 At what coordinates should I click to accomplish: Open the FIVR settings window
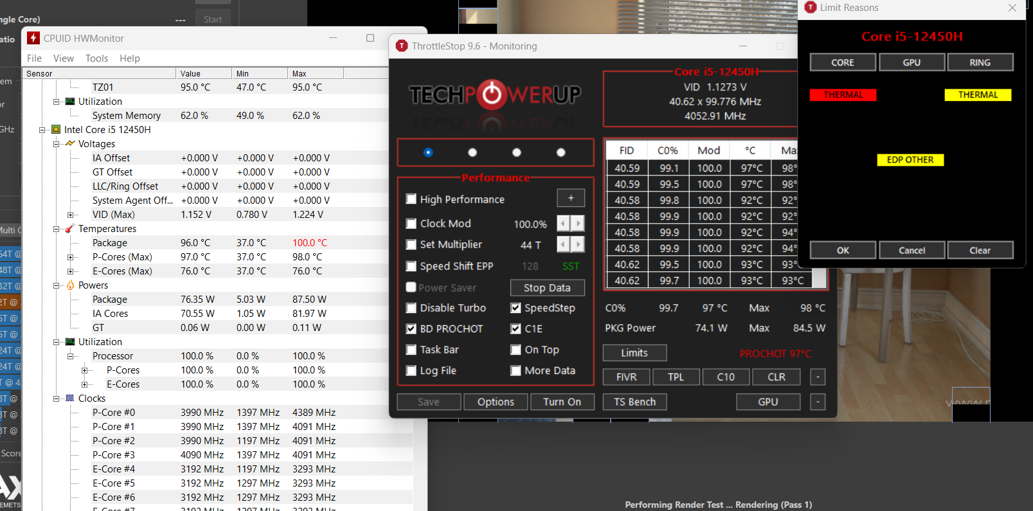coord(626,377)
